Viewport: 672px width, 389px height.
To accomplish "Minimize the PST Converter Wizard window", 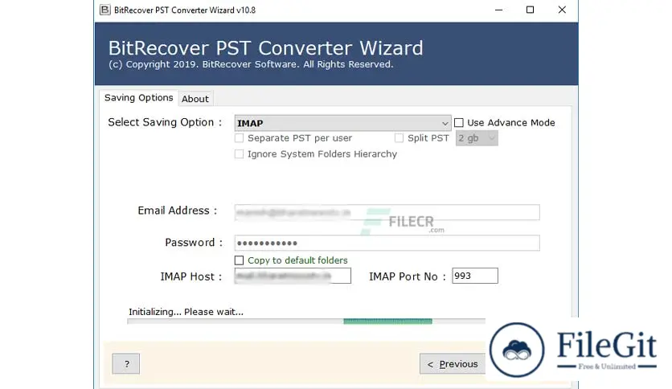I will point(498,10).
